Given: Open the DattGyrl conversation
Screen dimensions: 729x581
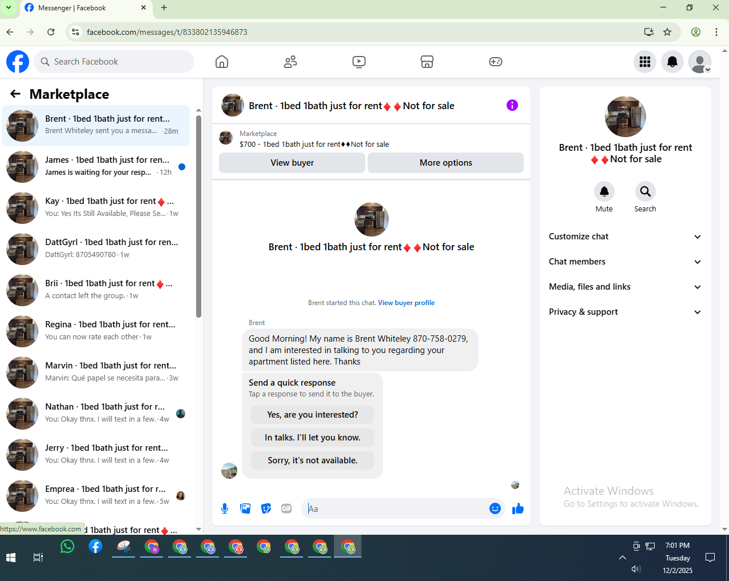Looking at the screenshot, I should [96, 249].
